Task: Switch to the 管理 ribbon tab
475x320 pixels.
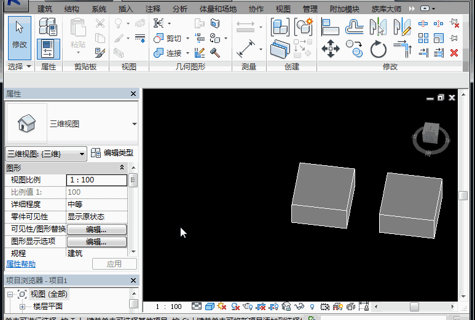Action: [x=310, y=9]
